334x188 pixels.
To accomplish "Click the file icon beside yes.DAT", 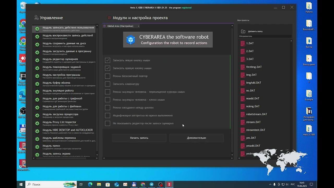I will click(243, 138).
